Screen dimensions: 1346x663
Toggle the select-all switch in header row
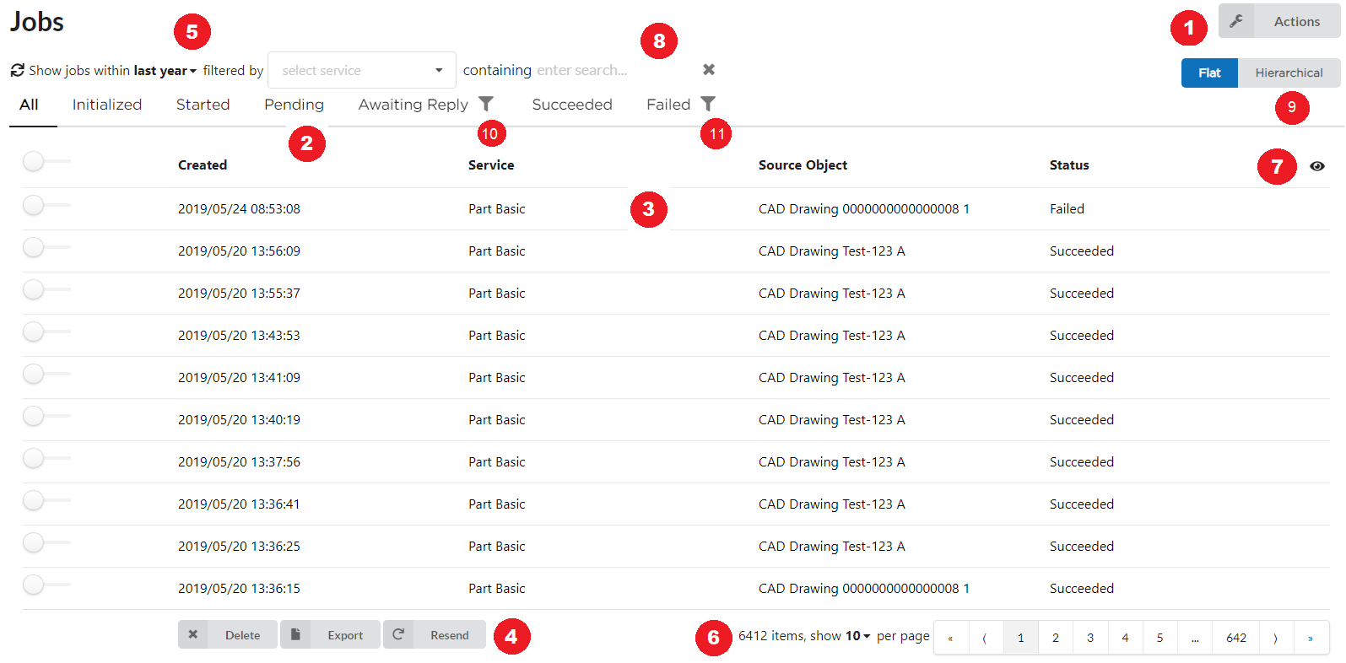pos(34,161)
